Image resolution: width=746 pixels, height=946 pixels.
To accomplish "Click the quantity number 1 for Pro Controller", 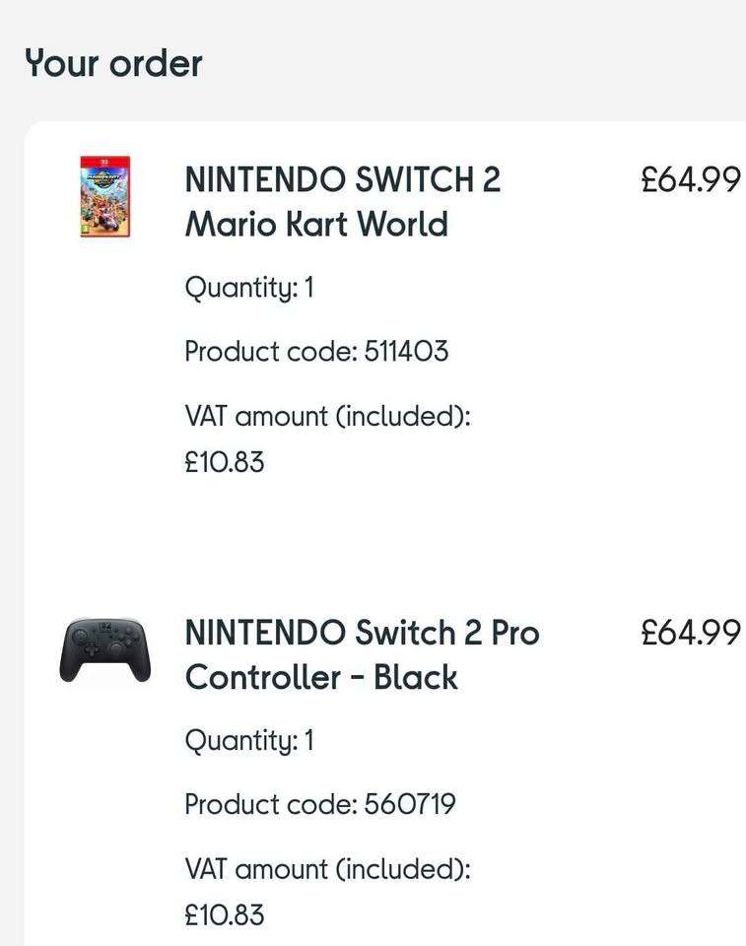I will (x=307, y=741).
